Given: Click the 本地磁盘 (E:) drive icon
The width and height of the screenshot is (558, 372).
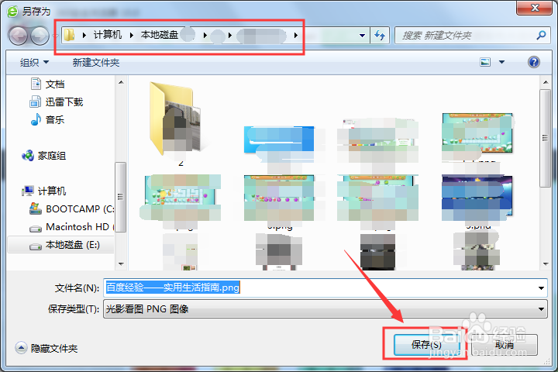Looking at the screenshot, I should pos(35,246).
